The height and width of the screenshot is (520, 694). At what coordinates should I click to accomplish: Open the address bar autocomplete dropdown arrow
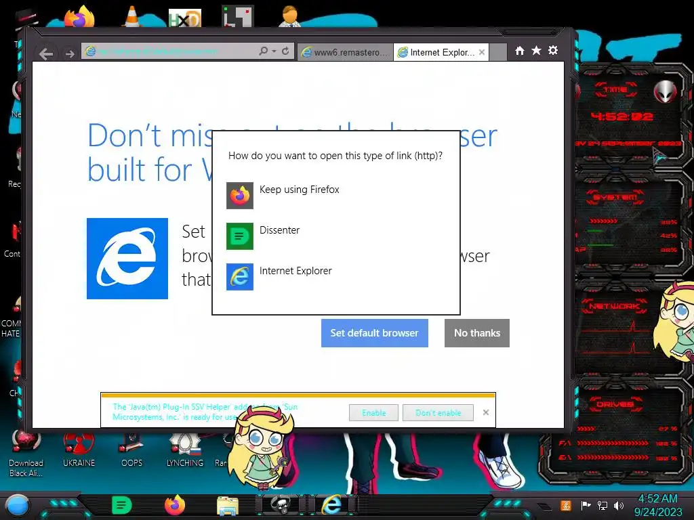pos(274,51)
